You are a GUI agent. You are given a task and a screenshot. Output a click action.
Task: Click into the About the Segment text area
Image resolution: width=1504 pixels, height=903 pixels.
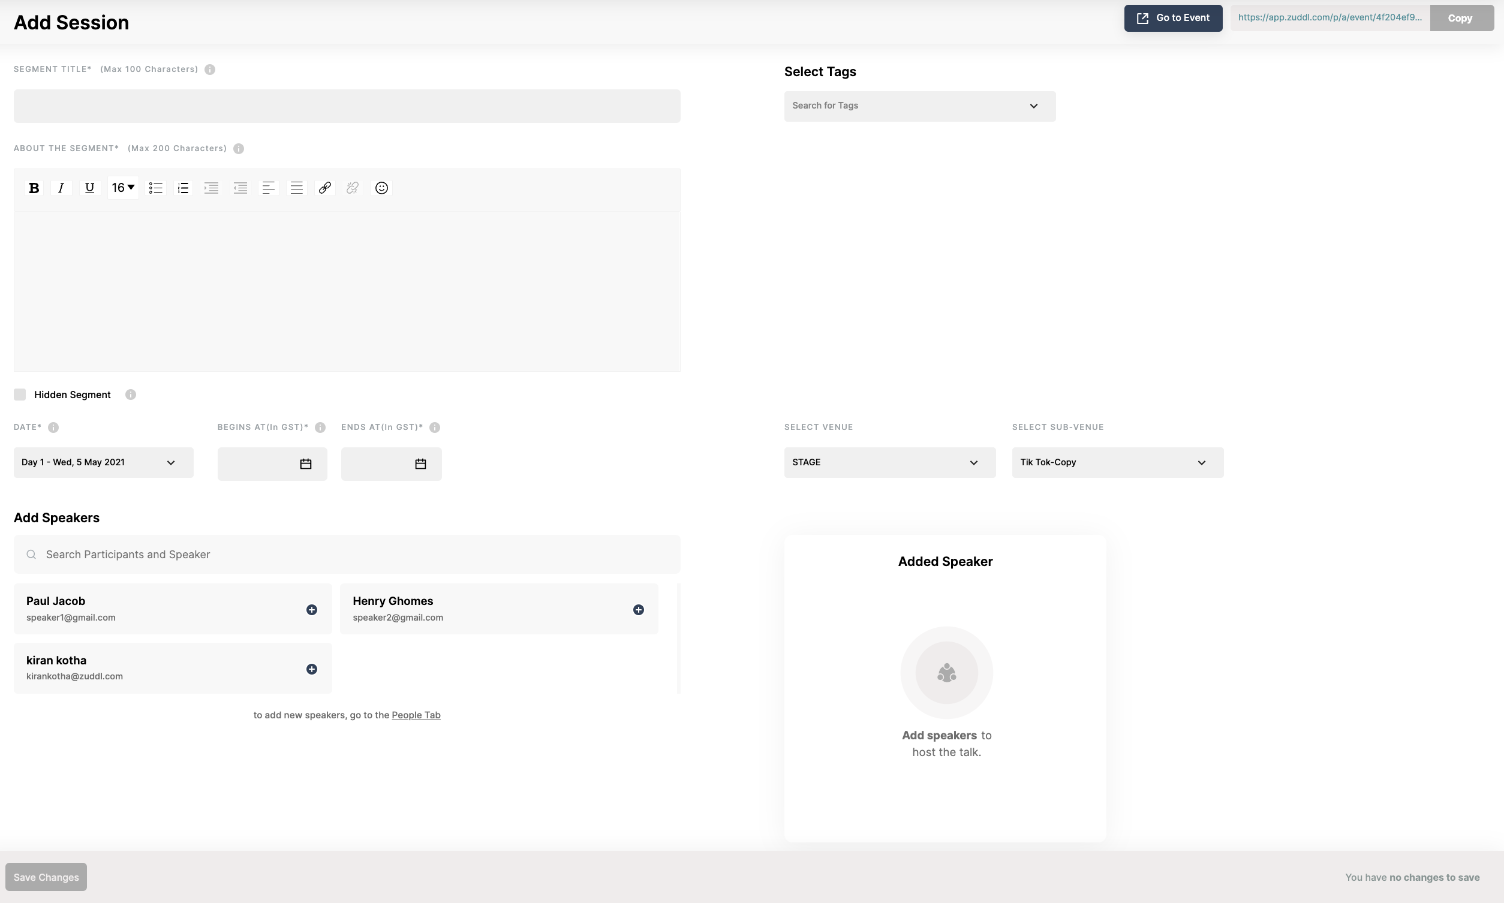347,291
